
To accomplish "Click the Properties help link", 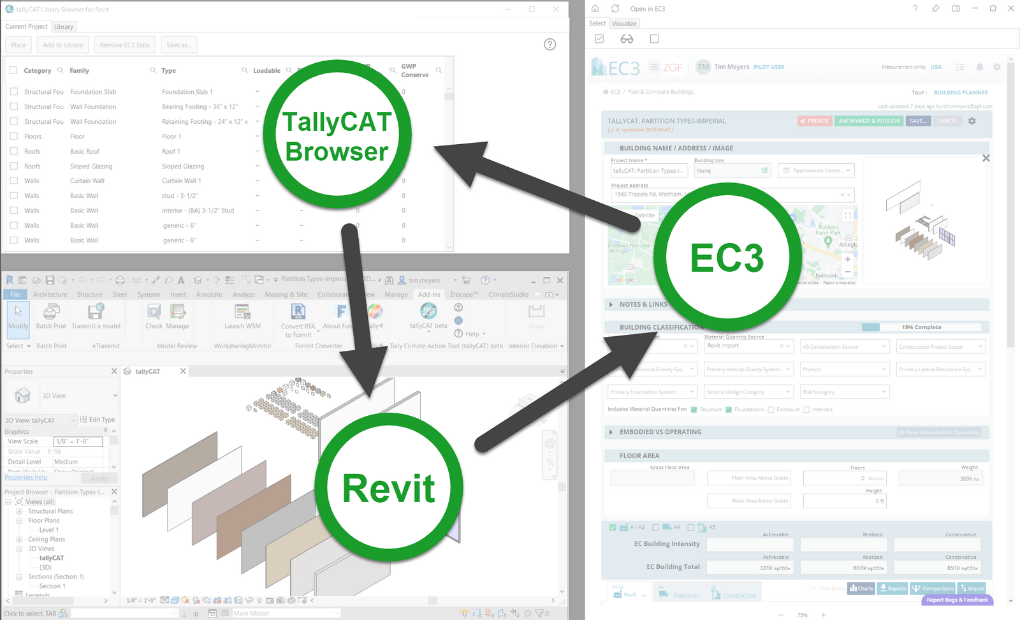I will click(x=26, y=477).
